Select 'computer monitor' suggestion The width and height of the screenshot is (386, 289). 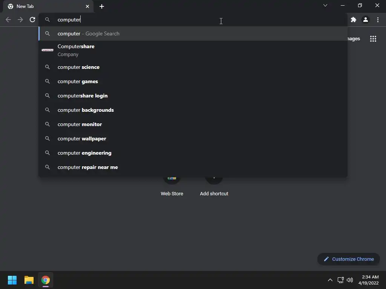(x=193, y=124)
